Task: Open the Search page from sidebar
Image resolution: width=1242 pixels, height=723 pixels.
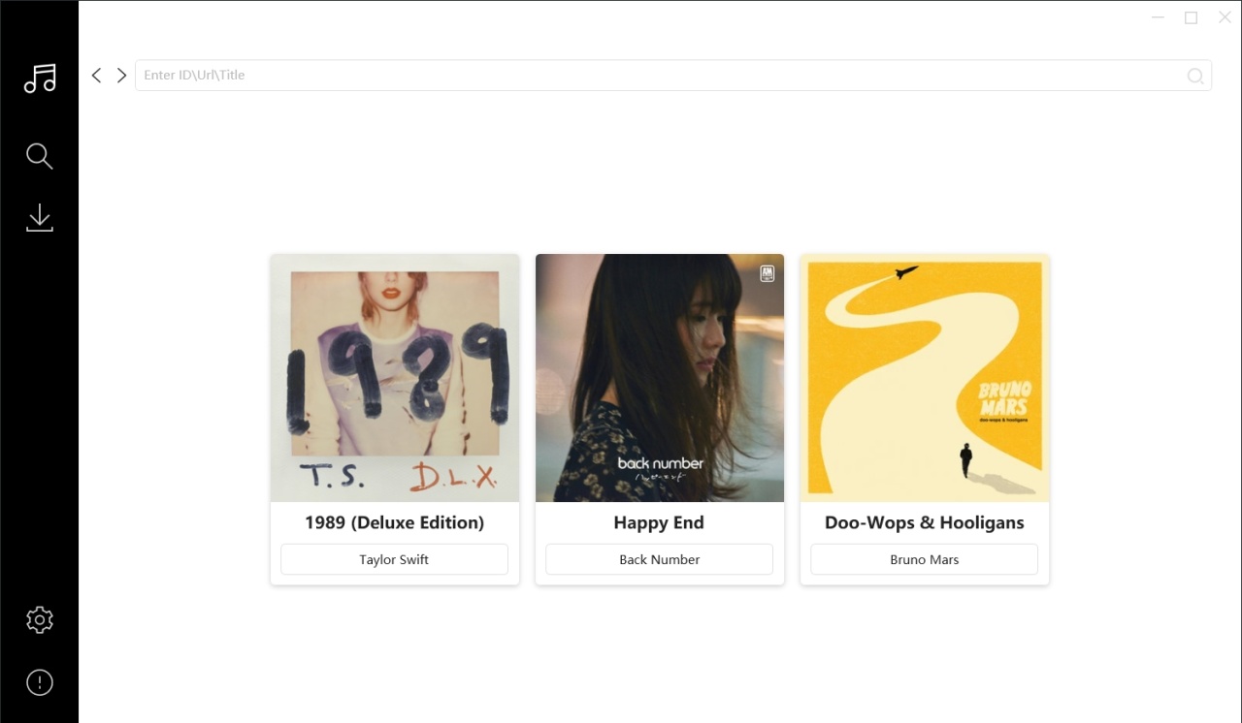Action: [x=40, y=156]
